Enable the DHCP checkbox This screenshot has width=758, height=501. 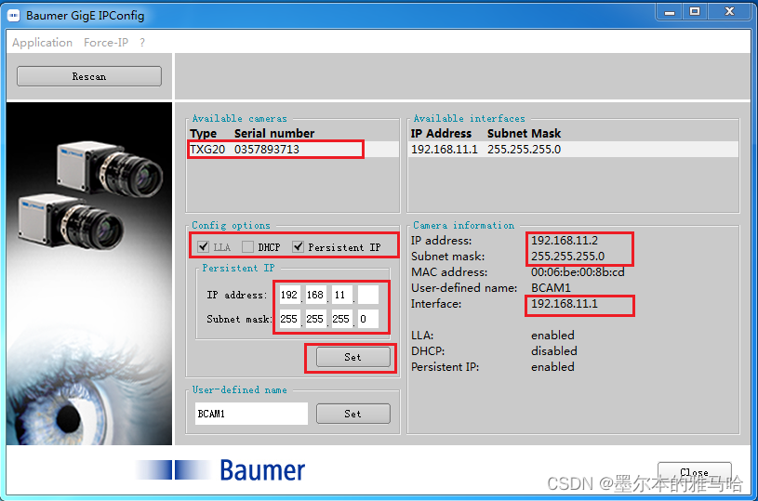pos(247,247)
